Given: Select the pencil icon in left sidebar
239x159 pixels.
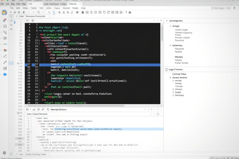Looking at the screenshot, I should tap(5, 62).
